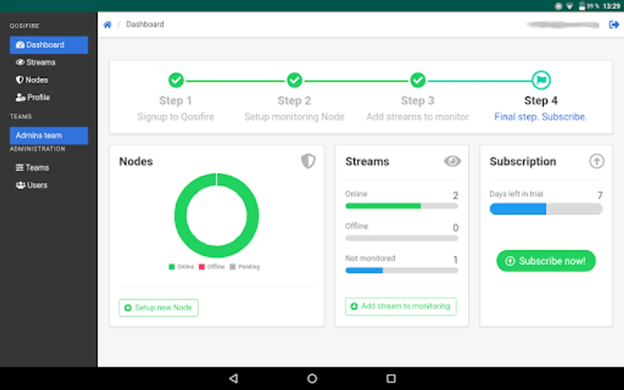Click Days left in trial bar
Viewport: 624px width, 390px height.
coord(546,209)
